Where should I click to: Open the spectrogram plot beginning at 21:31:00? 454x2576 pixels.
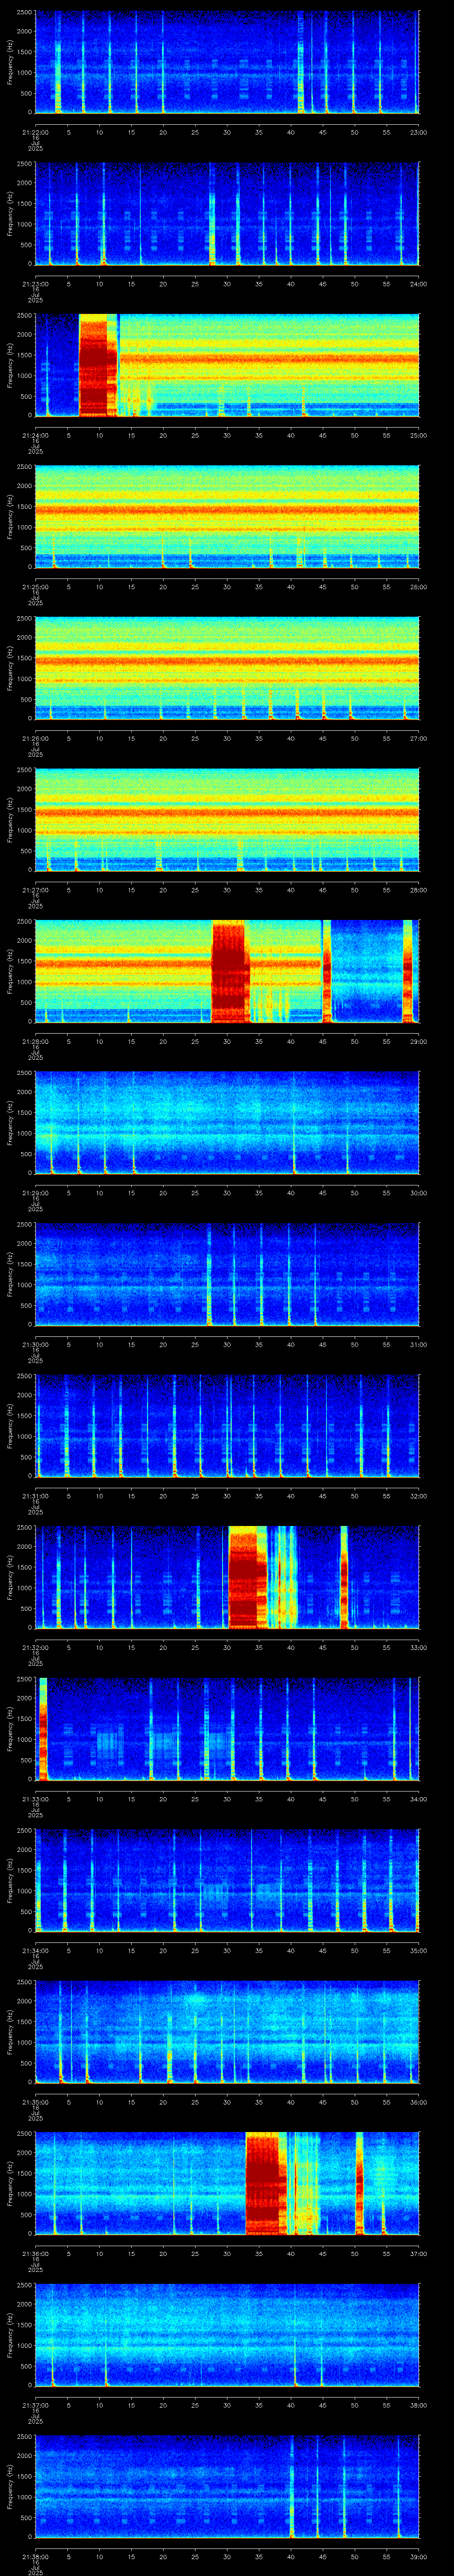tap(227, 1426)
